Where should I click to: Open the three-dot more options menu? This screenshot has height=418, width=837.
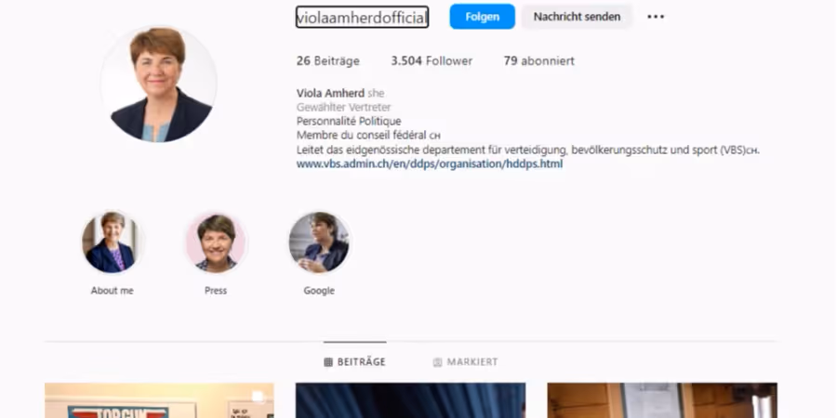(656, 17)
